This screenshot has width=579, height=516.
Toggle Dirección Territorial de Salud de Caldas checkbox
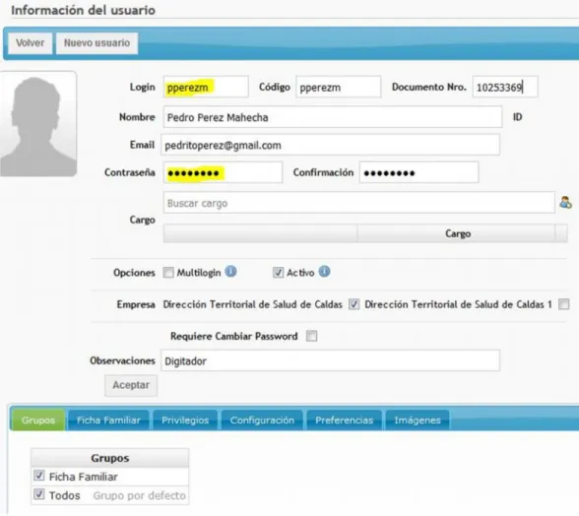point(354,304)
